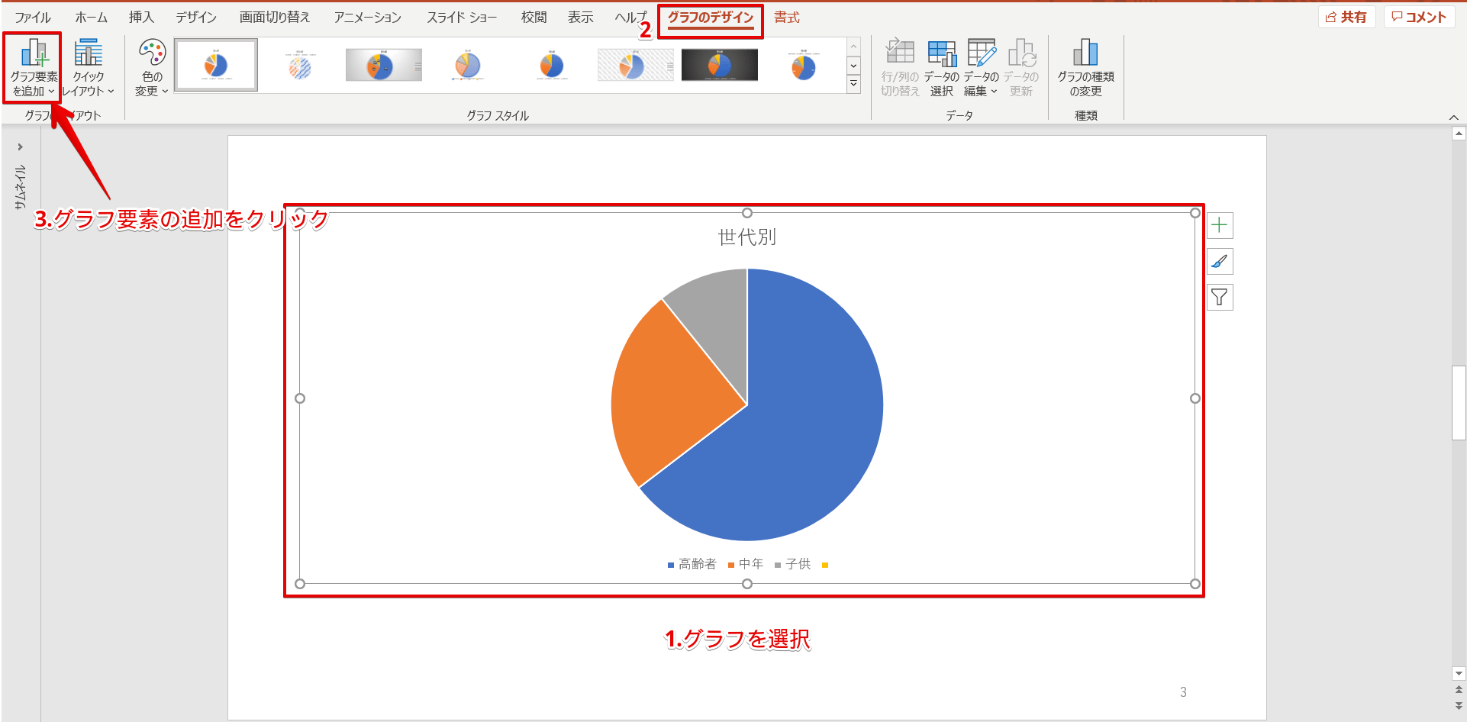Screen dimensions: 1467x722
Task: Expand the サムネイル pane chevron
Action: pos(20,147)
